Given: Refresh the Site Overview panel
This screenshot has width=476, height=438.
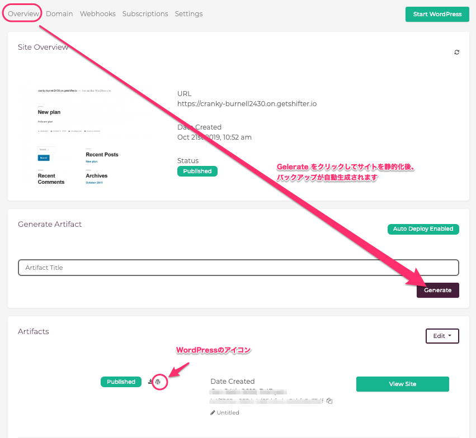Looking at the screenshot, I should click(456, 52).
